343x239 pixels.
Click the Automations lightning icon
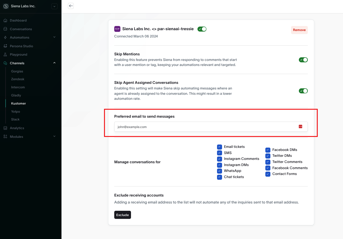[x=5, y=37]
